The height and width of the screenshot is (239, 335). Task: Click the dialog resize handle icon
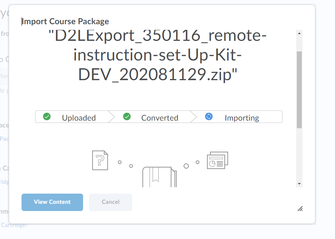[x=300, y=209]
